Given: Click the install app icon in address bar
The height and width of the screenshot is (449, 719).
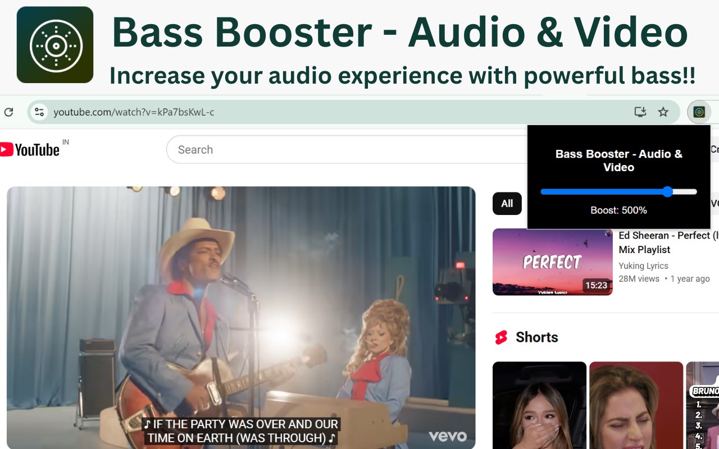Looking at the screenshot, I should (x=640, y=112).
